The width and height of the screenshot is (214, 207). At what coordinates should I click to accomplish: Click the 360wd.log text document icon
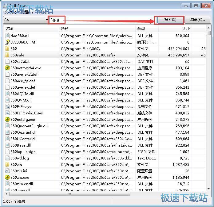[7, 158]
